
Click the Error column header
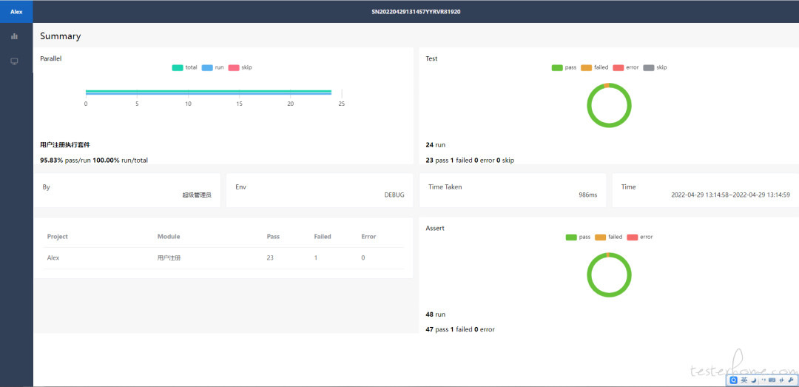click(368, 237)
